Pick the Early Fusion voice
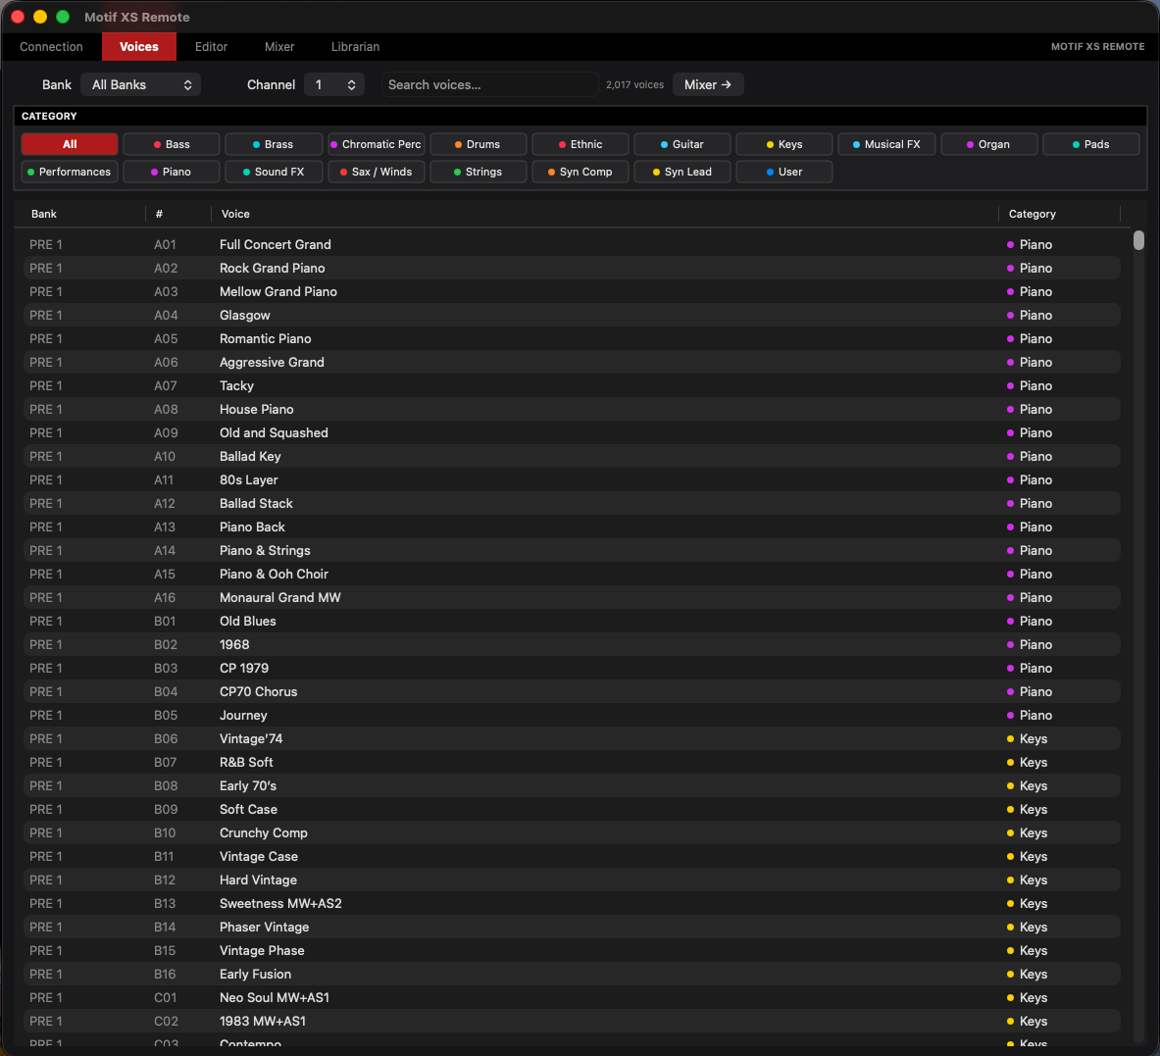The image size is (1160, 1056). (571, 975)
